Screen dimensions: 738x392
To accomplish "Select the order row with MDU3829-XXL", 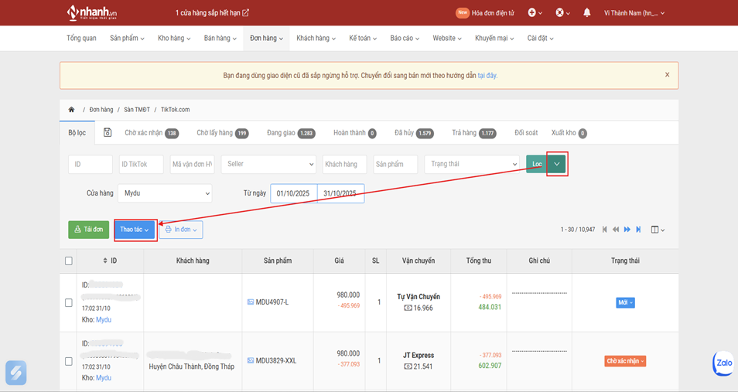I will tap(69, 361).
